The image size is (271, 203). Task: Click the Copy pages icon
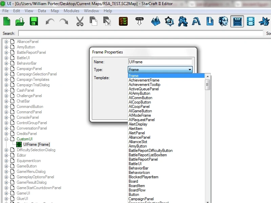coord(93,21)
